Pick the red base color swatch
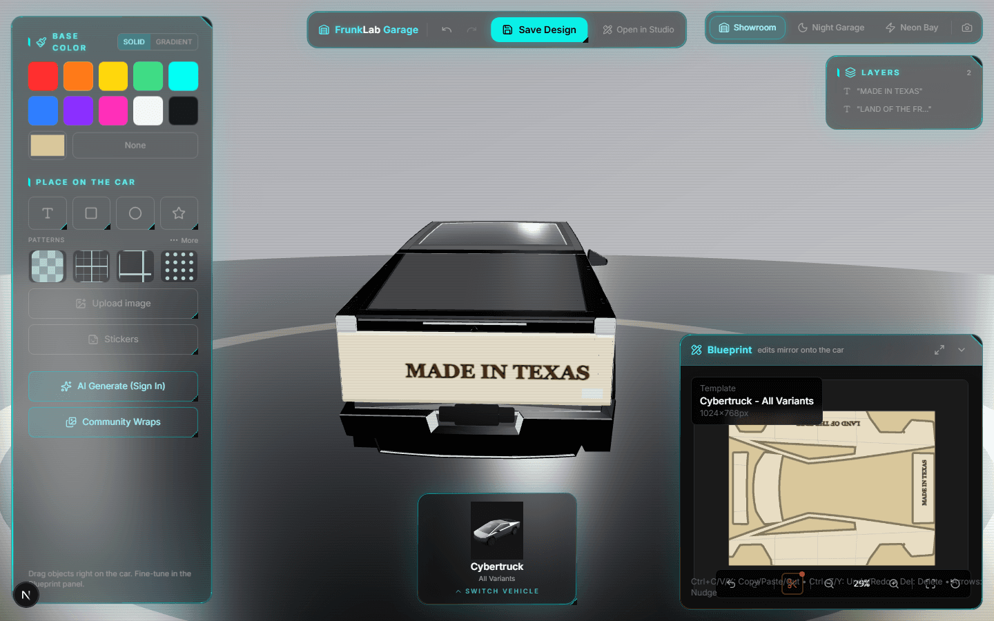Image resolution: width=994 pixels, height=621 pixels. pyautogui.click(x=43, y=76)
